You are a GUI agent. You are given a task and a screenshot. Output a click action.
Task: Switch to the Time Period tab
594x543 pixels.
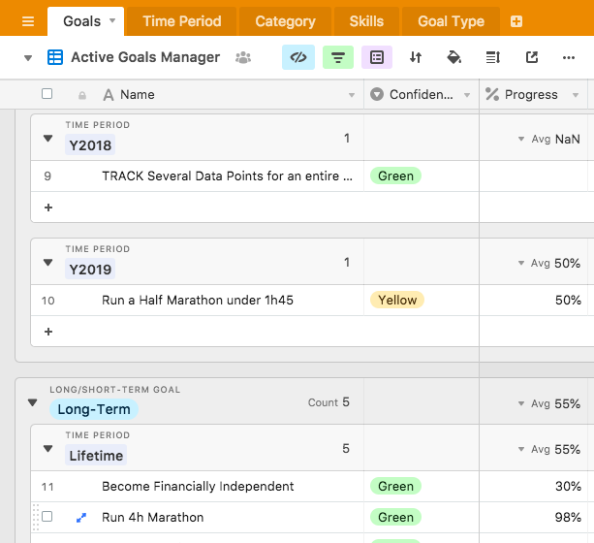point(182,21)
